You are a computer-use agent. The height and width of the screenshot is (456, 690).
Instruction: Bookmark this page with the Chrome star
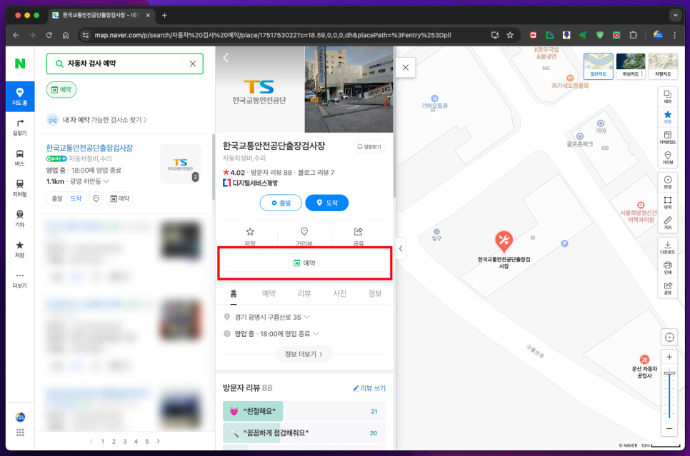click(510, 35)
